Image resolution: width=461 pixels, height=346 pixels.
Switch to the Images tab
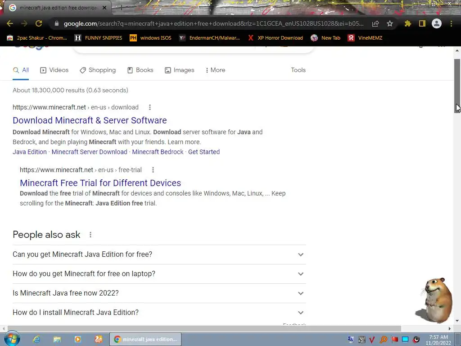click(179, 70)
